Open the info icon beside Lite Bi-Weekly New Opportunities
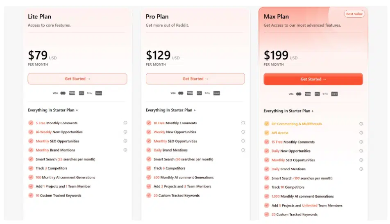 point(125,132)
